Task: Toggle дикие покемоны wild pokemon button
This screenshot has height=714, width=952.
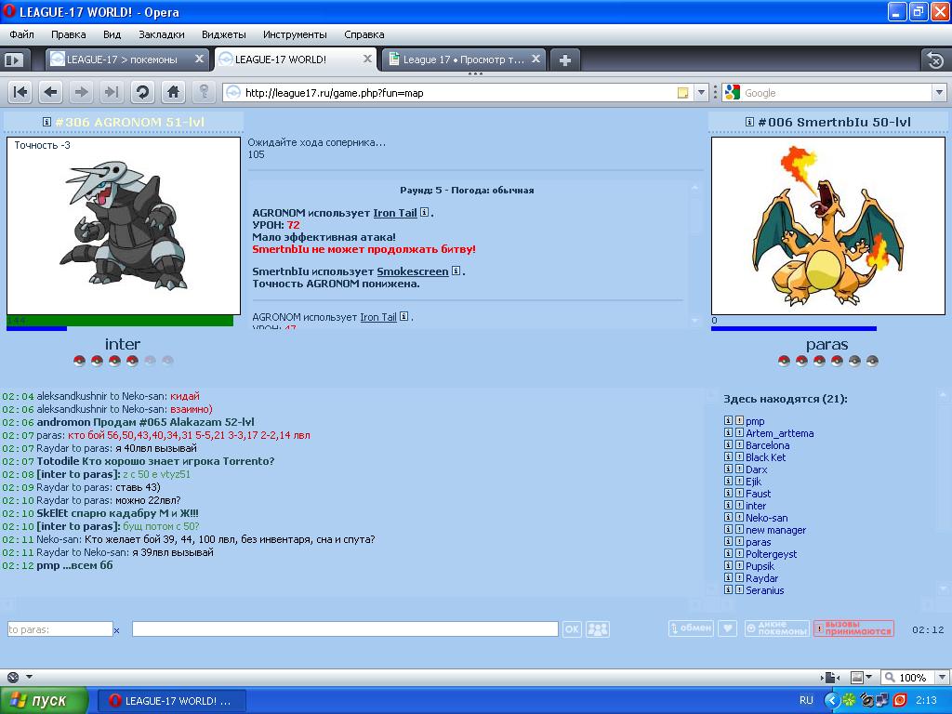Action: 777,628
